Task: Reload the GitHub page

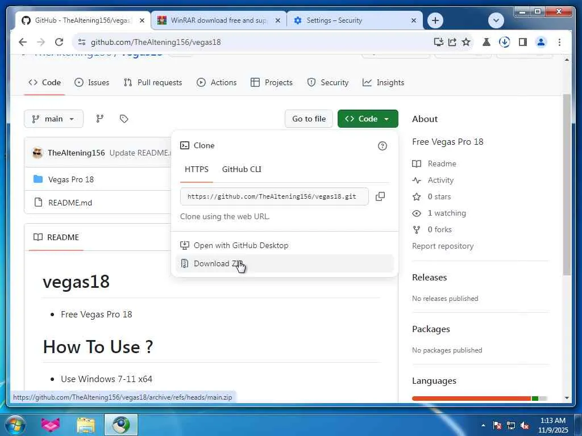Action: (x=59, y=42)
